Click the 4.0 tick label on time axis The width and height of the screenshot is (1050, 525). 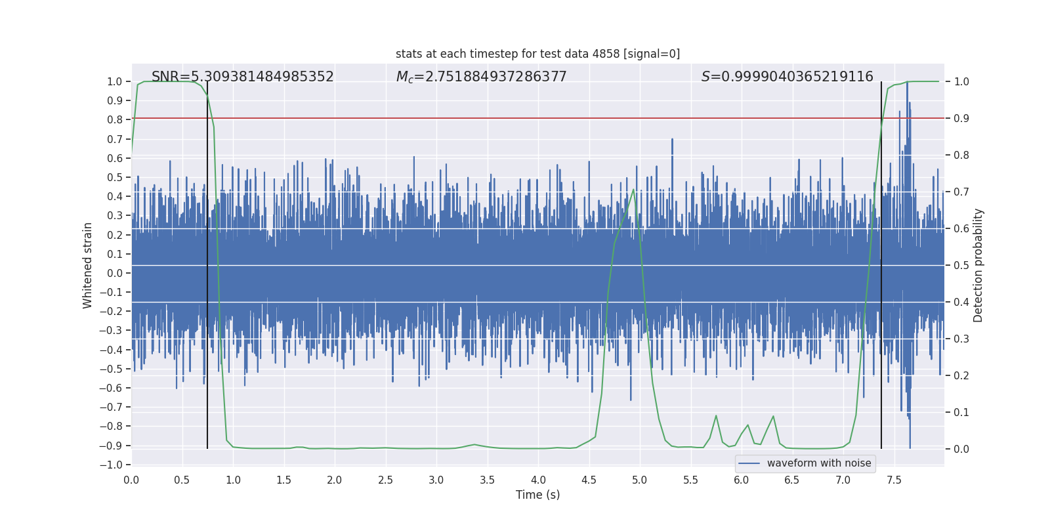(537, 480)
